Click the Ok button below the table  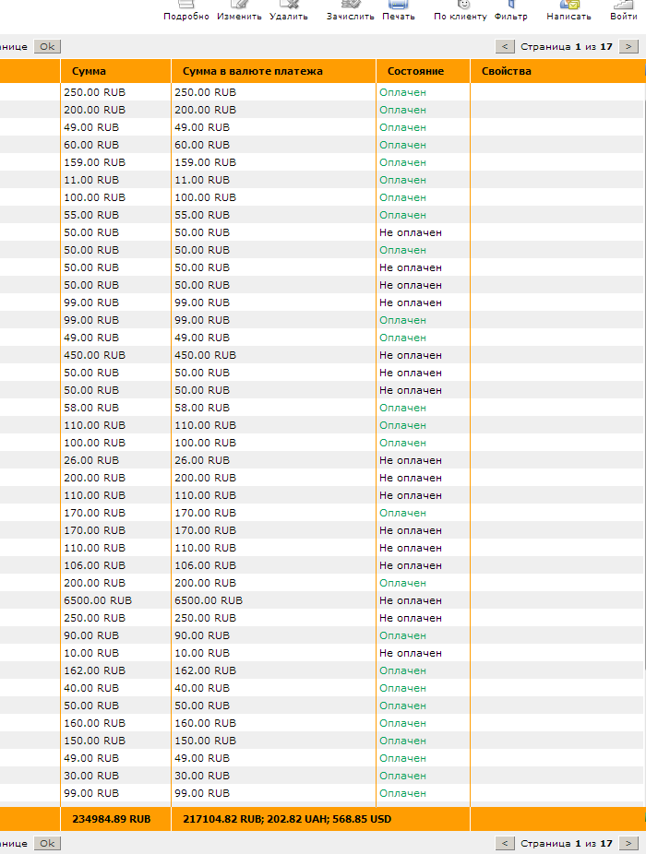click(47, 843)
